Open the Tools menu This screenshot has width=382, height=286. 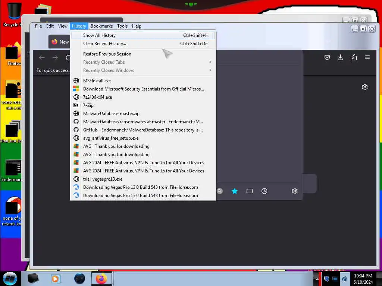[x=122, y=26]
